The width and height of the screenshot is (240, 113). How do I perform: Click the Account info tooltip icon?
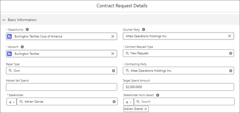pos(22,47)
